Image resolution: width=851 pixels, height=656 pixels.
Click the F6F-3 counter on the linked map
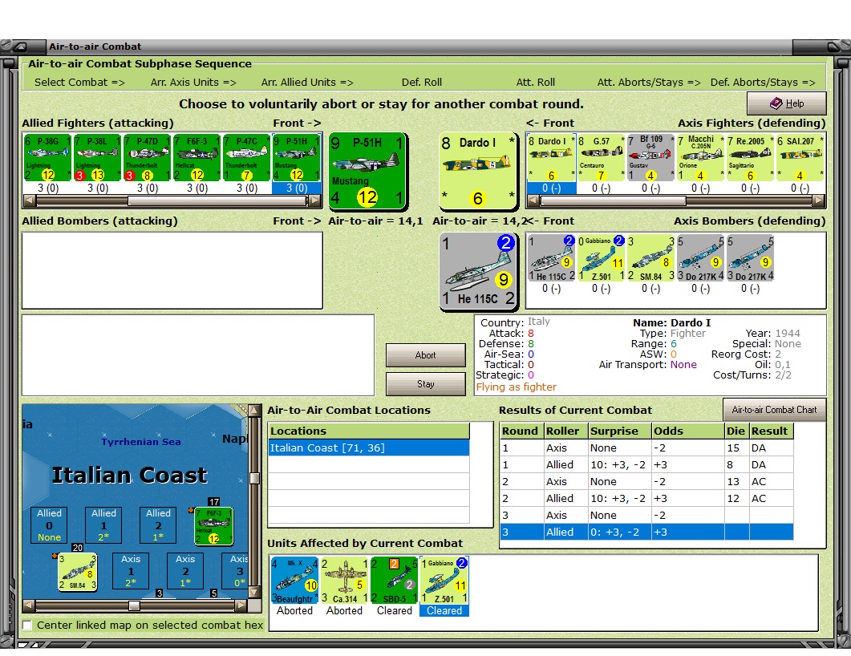(214, 526)
